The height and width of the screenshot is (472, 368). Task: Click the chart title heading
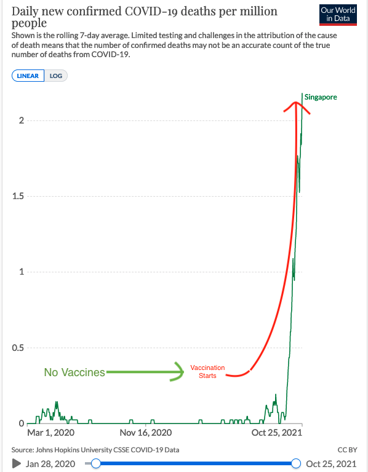(x=145, y=17)
